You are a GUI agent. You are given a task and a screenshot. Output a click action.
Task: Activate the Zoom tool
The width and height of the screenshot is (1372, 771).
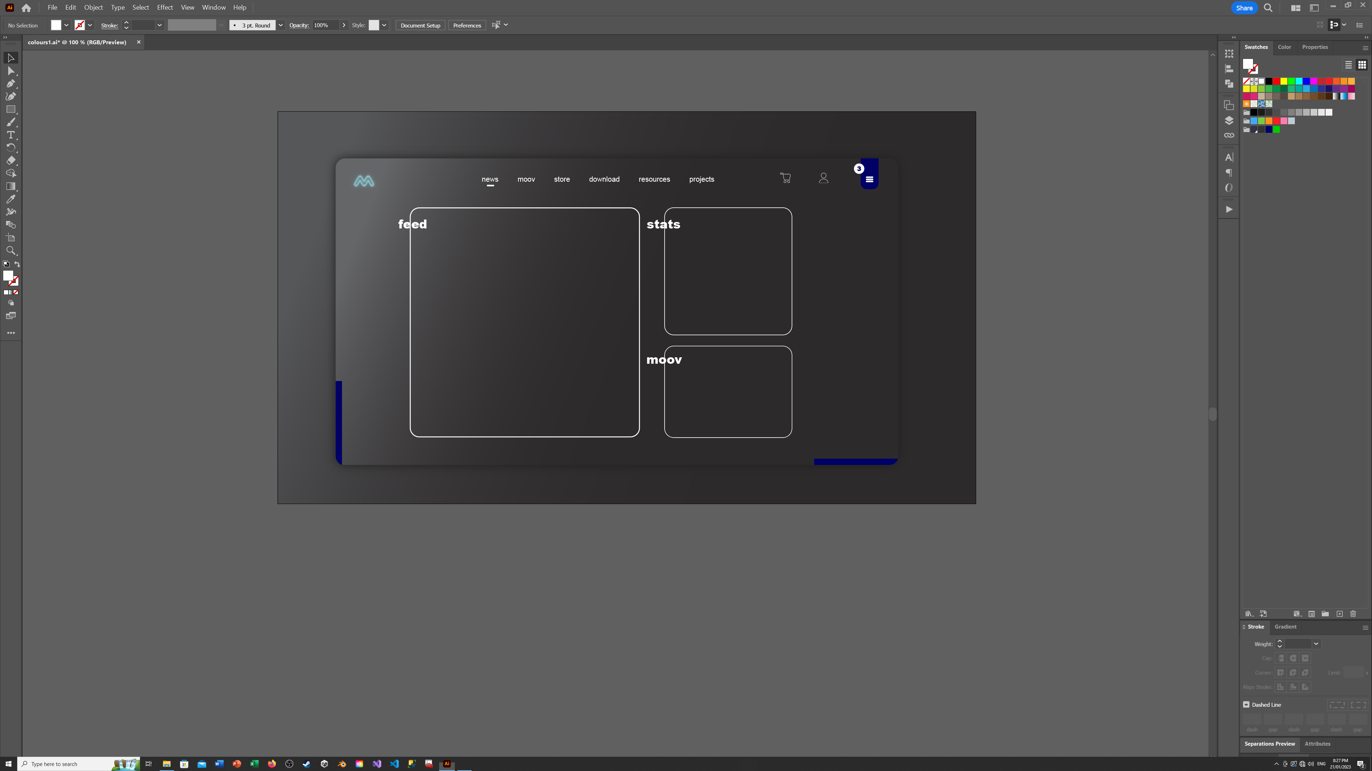[11, 251]
